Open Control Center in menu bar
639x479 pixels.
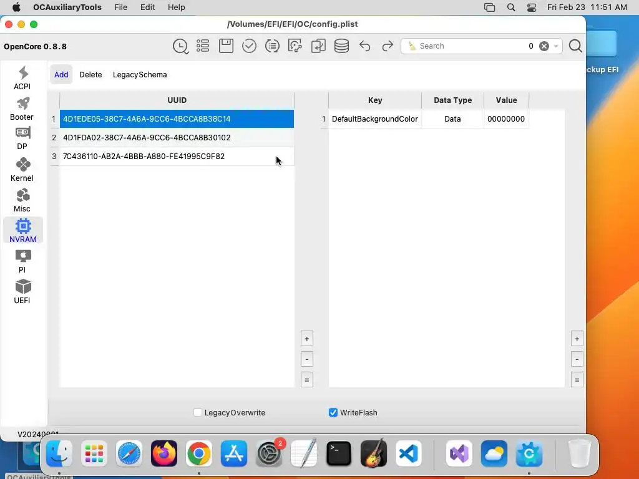[532, 7]
